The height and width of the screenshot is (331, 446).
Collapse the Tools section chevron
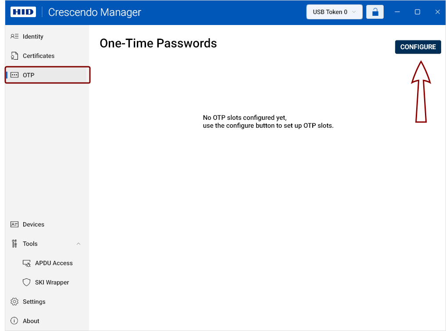click(78, 244)
